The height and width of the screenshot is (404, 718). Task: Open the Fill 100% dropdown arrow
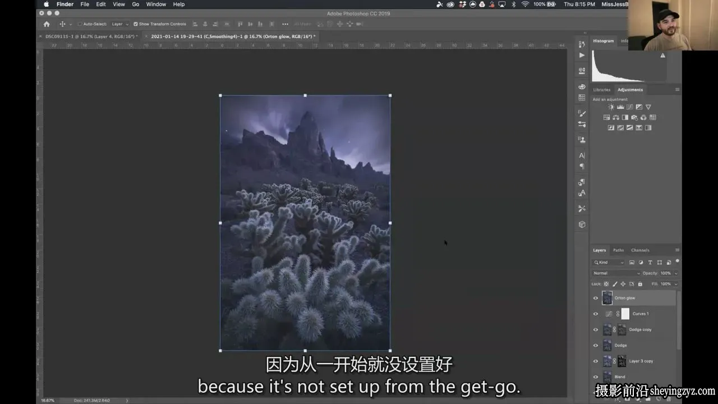(x=675, y=284)
